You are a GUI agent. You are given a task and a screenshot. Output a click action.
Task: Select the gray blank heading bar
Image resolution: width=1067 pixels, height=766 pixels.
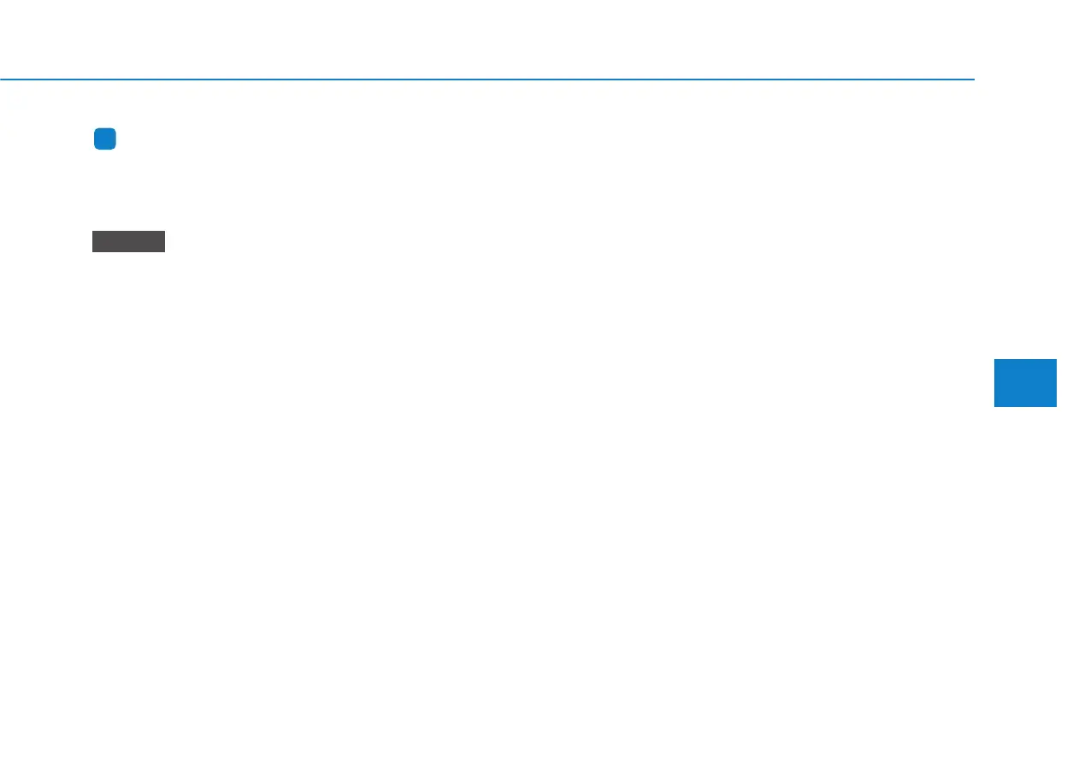click(x=128, y=241)
